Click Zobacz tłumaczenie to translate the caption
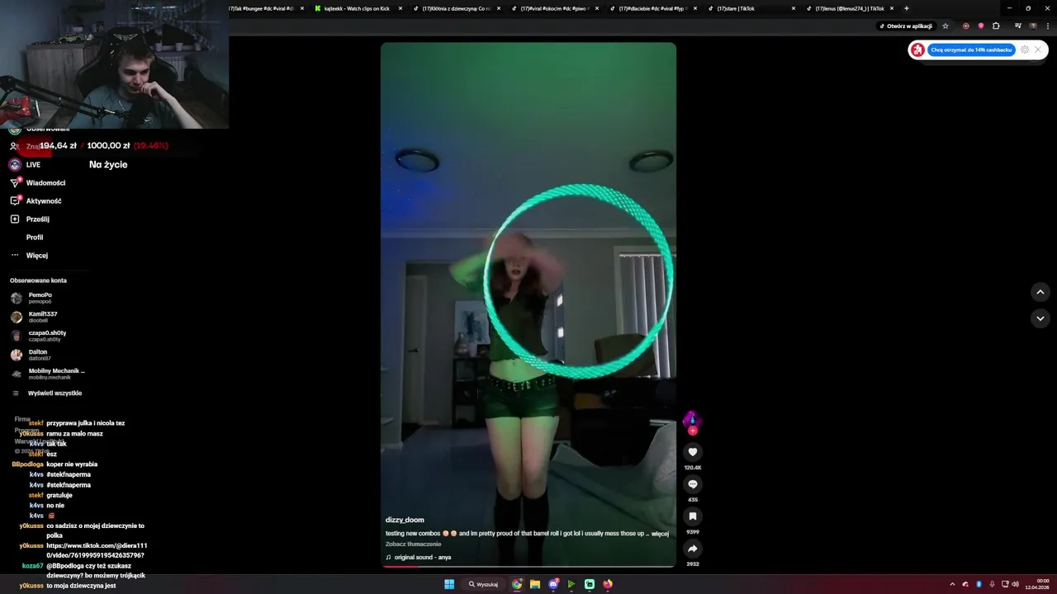 [413, 544]
